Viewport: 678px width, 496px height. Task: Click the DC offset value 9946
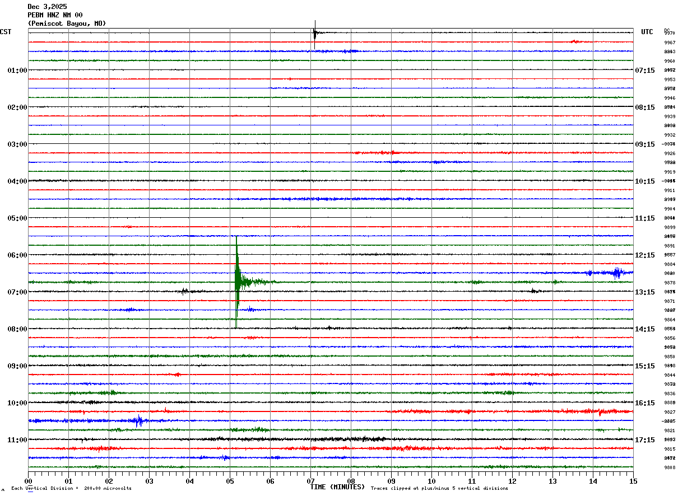[x=669, y=98]
